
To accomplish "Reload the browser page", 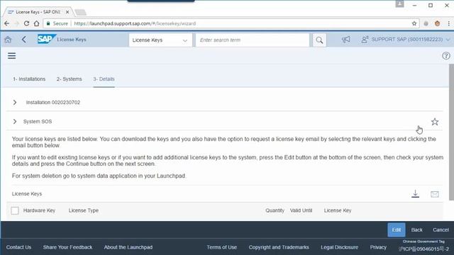I will (26, 23).
